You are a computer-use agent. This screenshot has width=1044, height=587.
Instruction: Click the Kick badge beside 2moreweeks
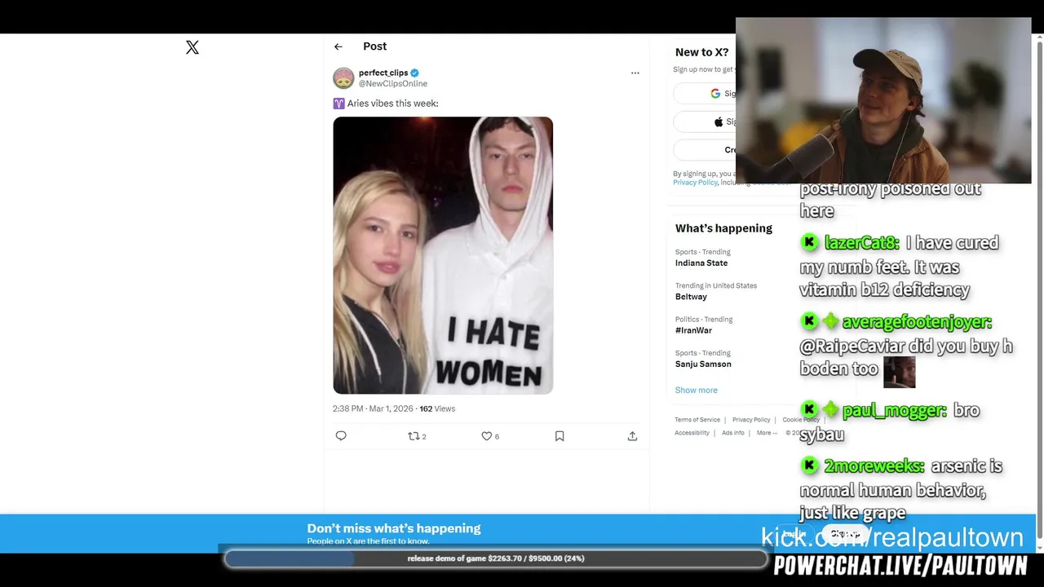click(809, 466)
